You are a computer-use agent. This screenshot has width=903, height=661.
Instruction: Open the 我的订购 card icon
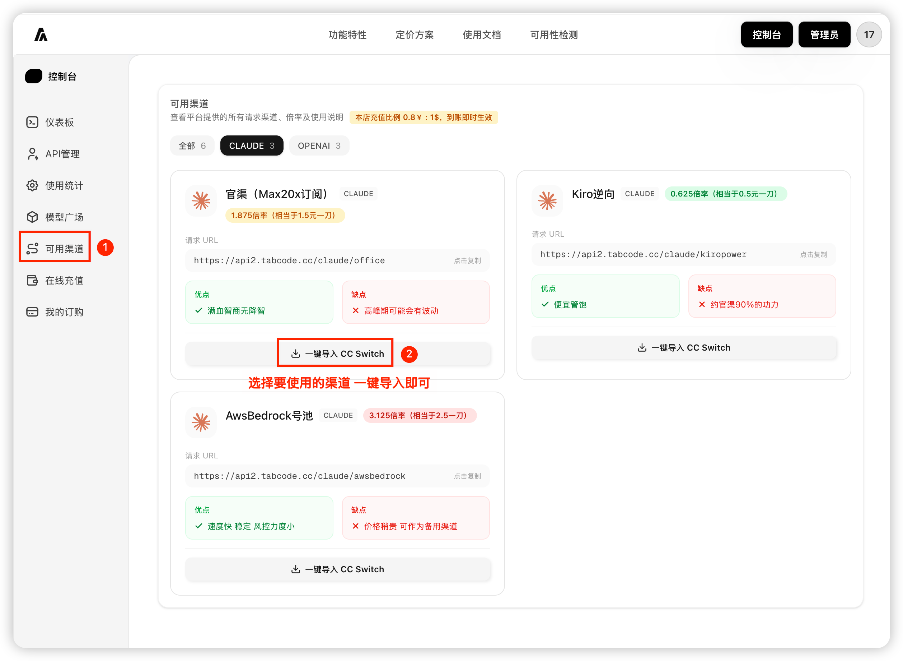click(x=32, y=312)
